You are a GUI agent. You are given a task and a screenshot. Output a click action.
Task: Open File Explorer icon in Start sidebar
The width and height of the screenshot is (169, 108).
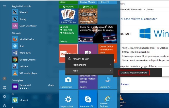click(x=5, y=87)
